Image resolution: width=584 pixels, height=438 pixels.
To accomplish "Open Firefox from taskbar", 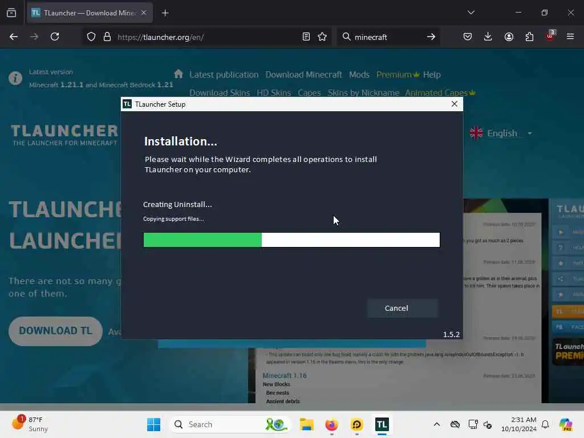I will point(331,424).
